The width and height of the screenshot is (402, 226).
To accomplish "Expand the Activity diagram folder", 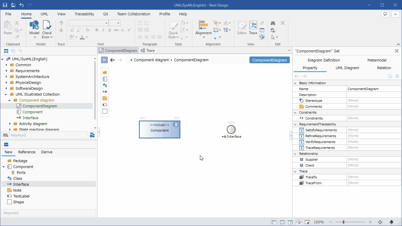I will (x=10, y=124).
